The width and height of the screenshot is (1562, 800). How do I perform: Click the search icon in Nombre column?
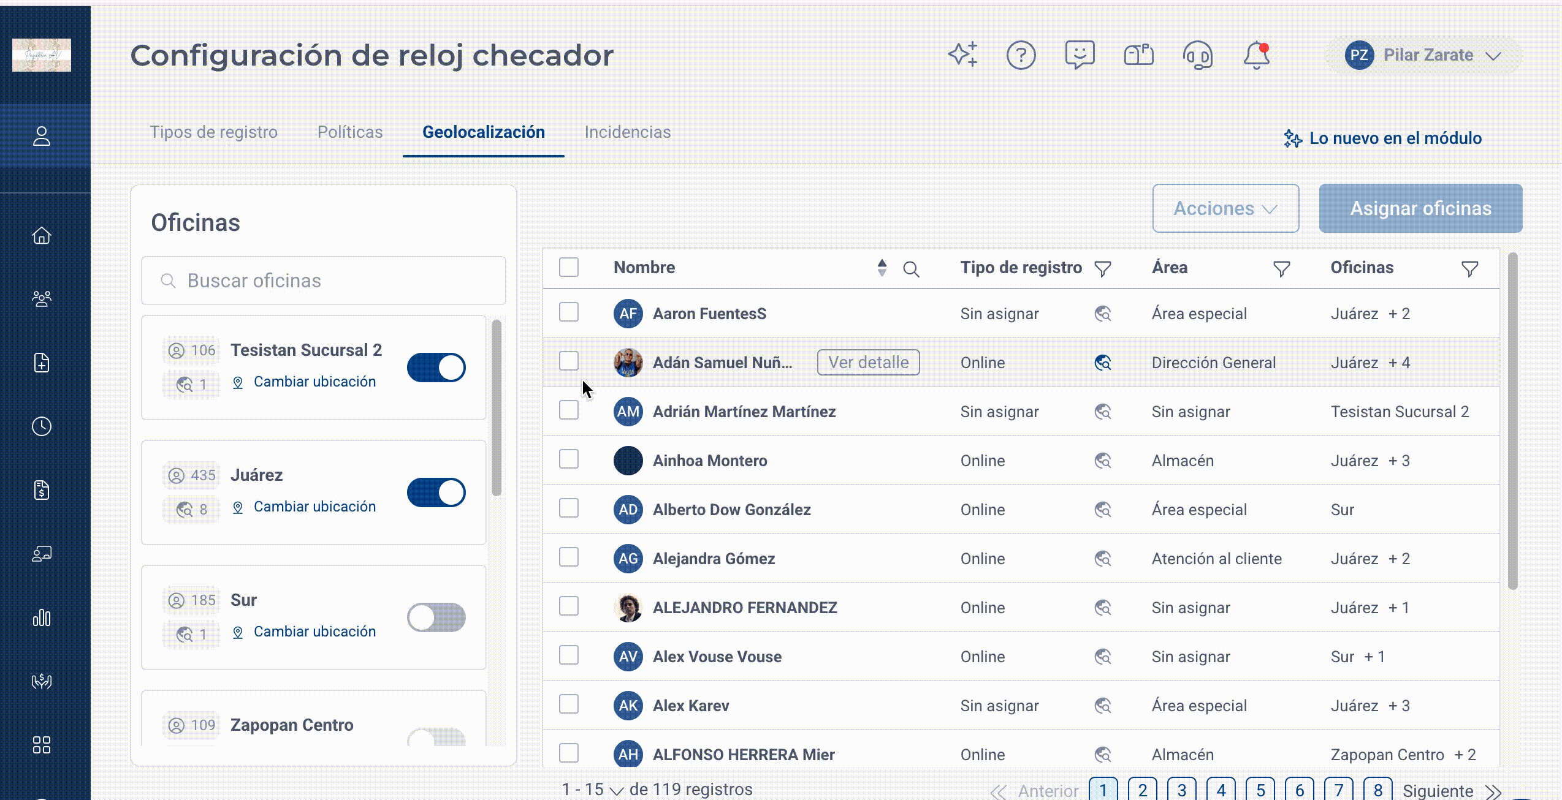911,269
